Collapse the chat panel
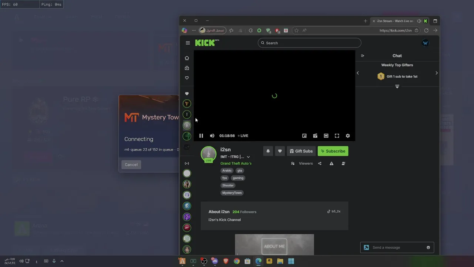Viewport: 474px width, 267px height. point(363,56)
